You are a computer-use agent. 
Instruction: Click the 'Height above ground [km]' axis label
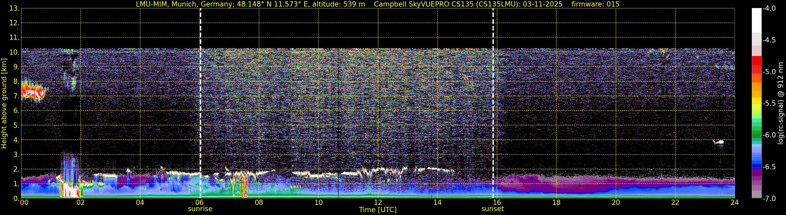(4, 104)
